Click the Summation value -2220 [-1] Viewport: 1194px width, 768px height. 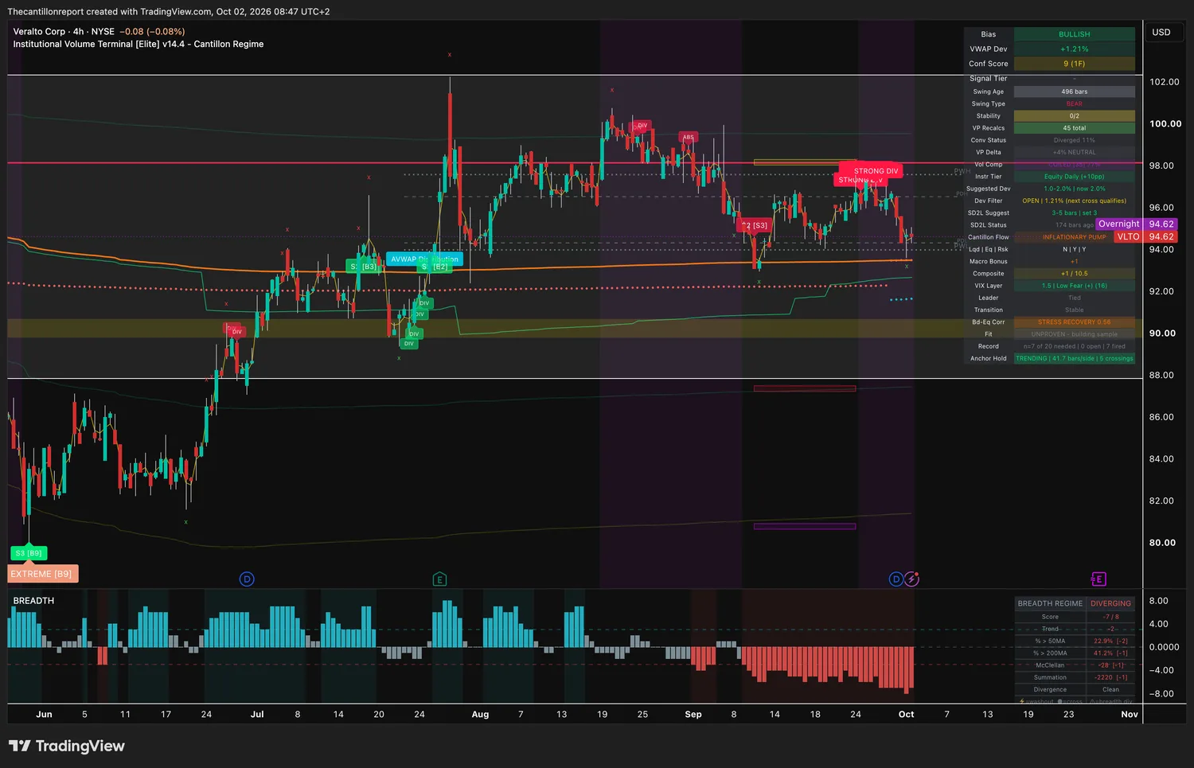[x=1110, y=678]
